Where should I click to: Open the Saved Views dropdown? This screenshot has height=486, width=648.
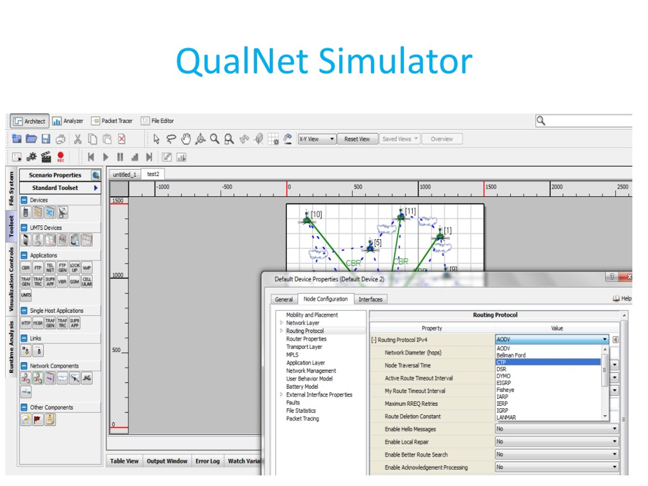[400, 139]
